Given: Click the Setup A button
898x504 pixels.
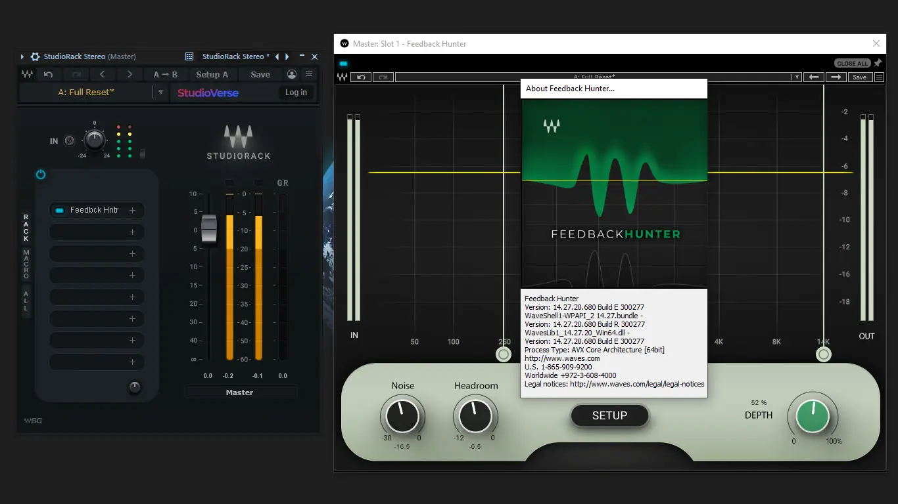Looking at the screenshot, I should [212, 75].
